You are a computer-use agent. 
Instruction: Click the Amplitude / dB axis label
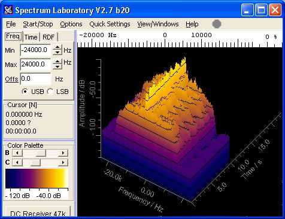(x=82, y=104)
